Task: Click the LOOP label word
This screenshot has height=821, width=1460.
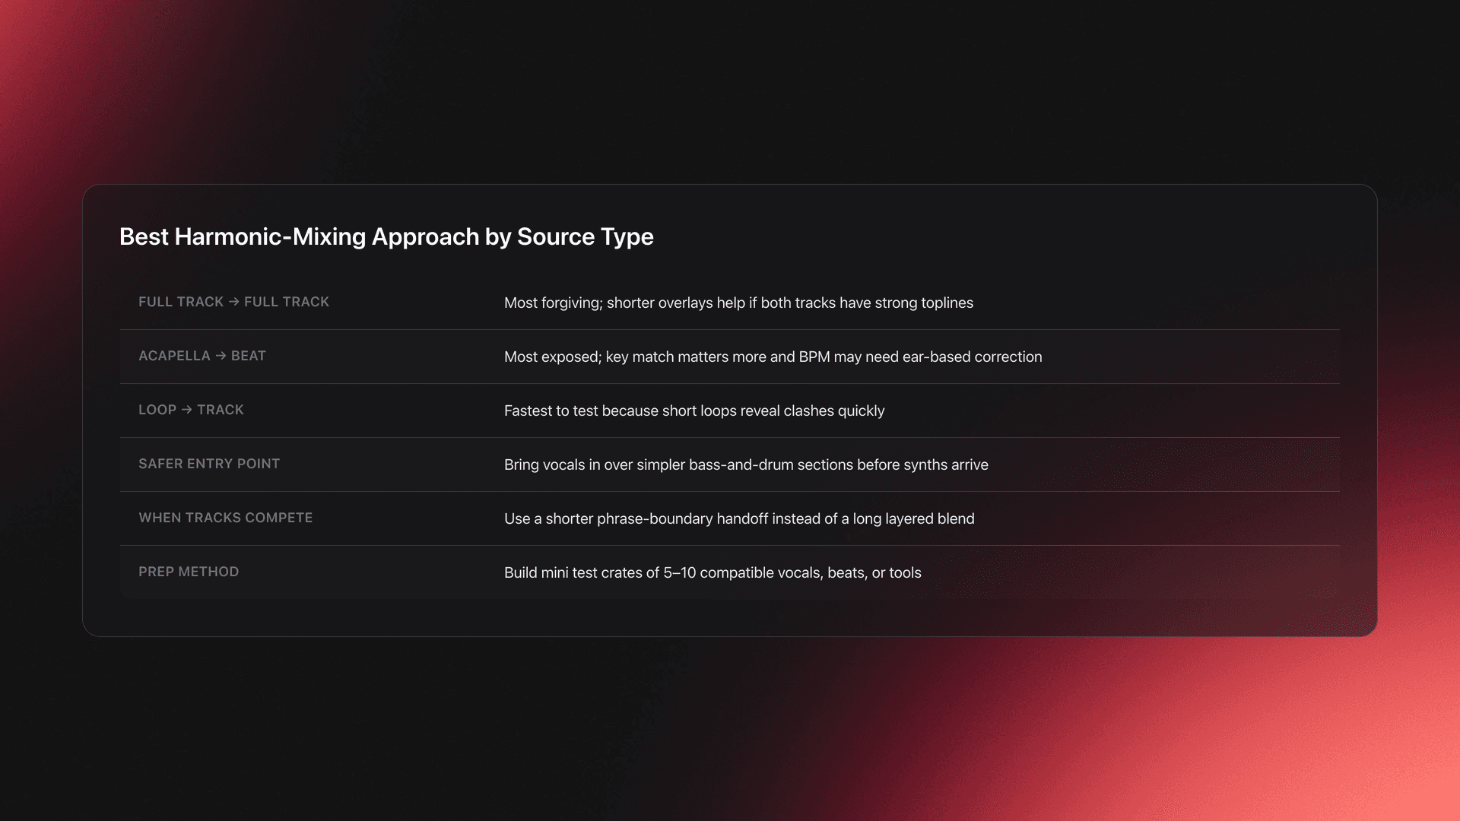Action: 157,410
